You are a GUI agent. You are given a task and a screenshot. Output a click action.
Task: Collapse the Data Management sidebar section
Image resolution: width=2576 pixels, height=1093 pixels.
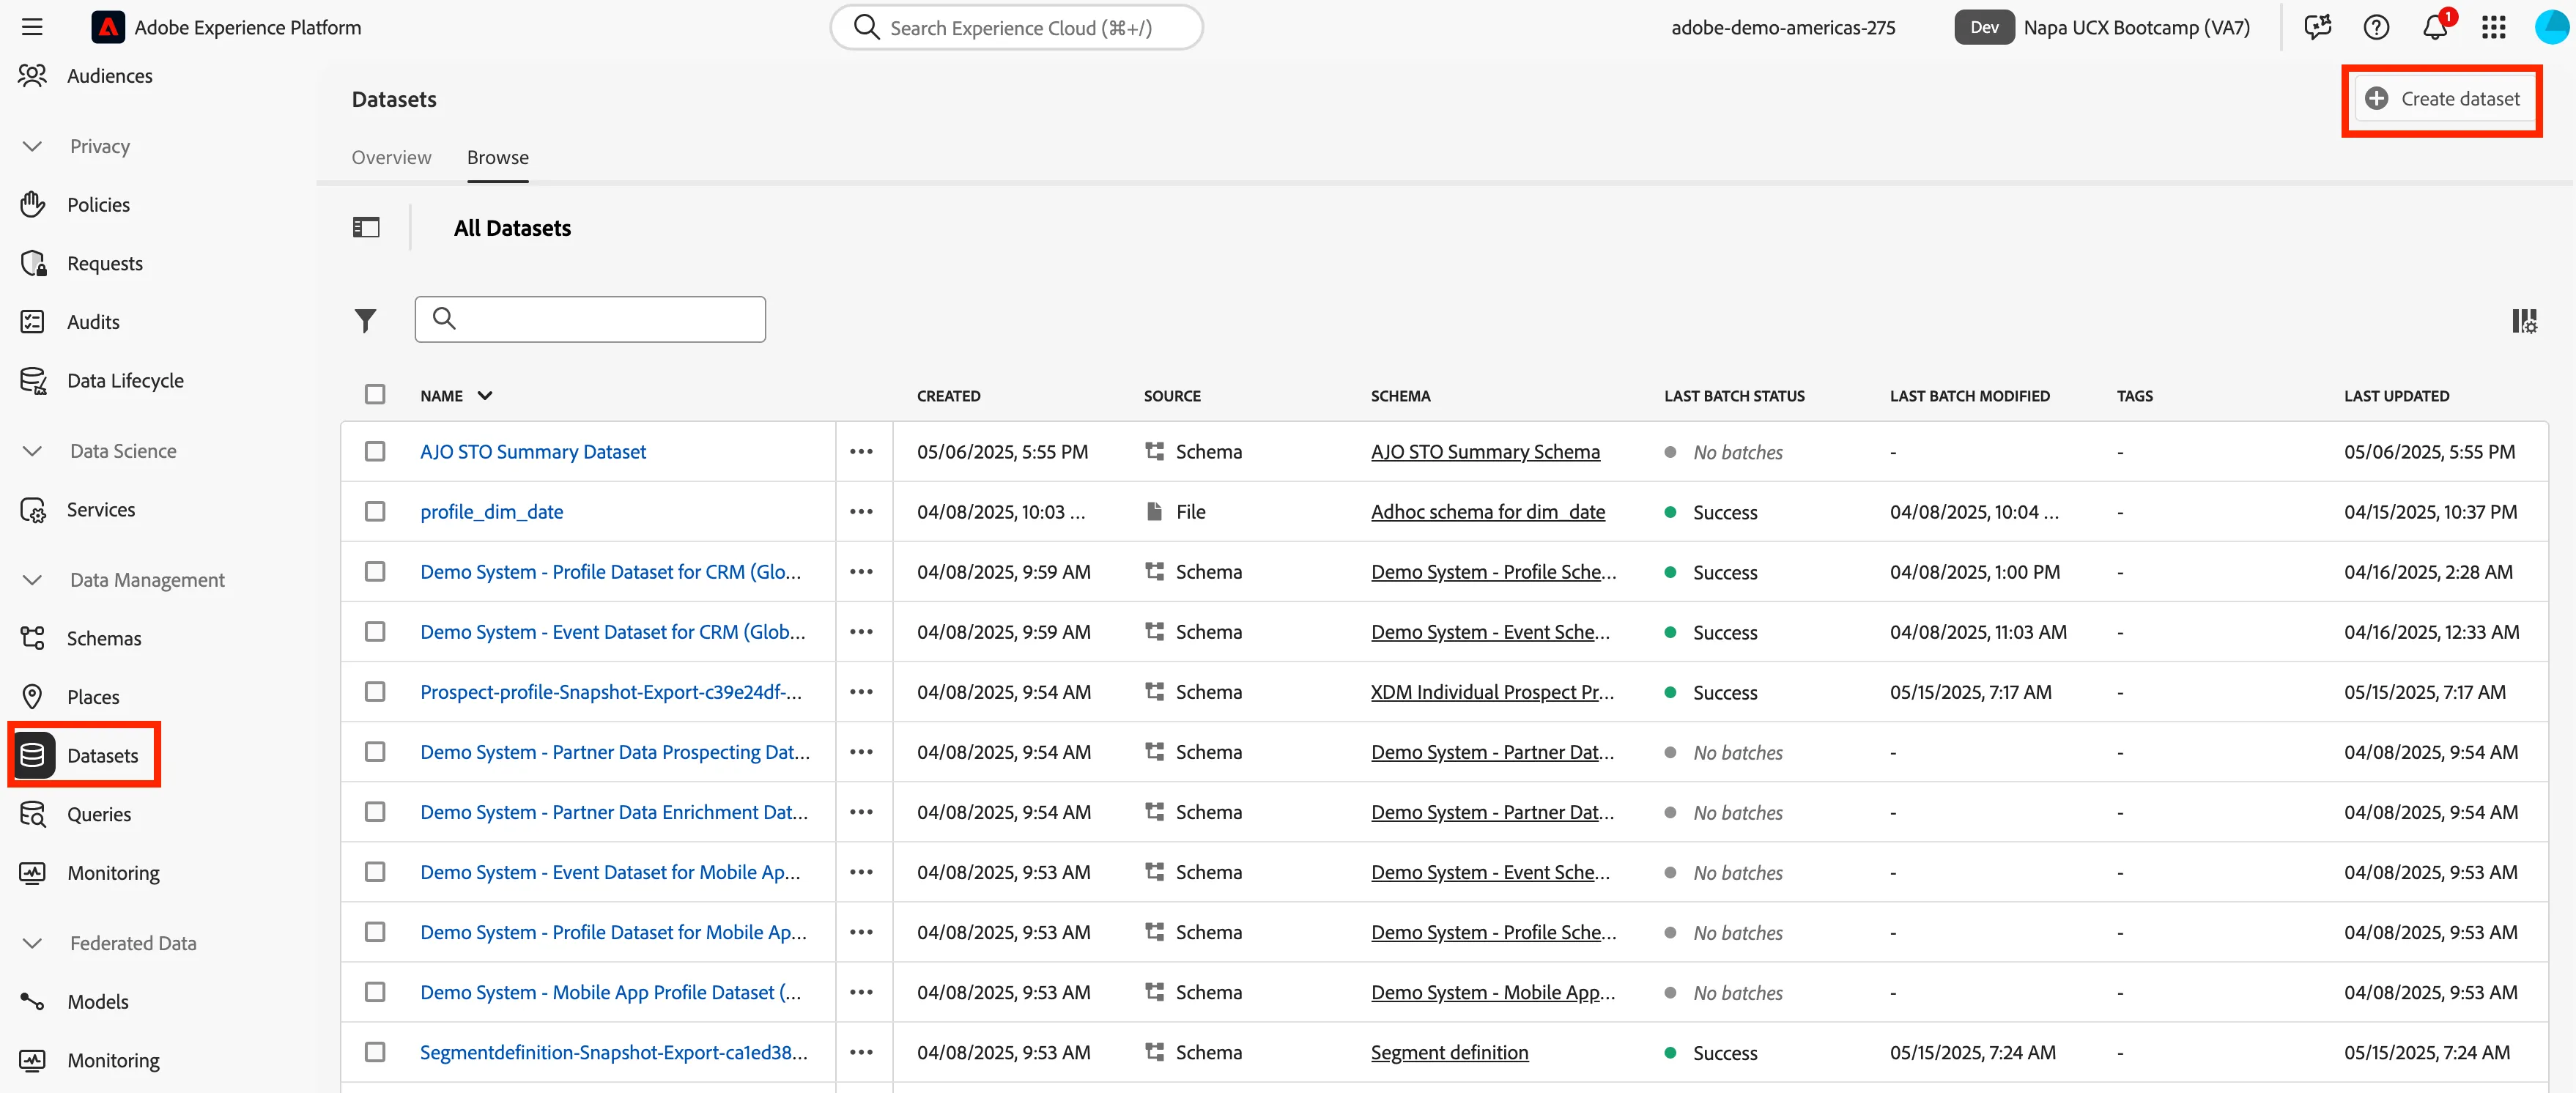coord(32,580)
